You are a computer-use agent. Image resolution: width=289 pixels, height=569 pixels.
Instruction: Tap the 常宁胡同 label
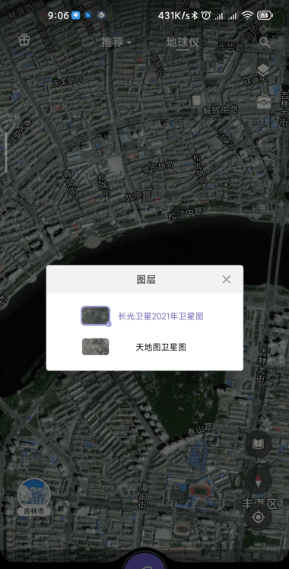coord(157,168)
